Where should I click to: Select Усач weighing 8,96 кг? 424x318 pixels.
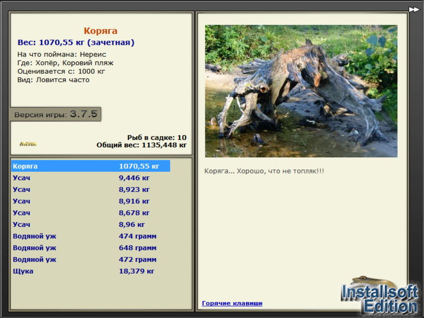91,224
